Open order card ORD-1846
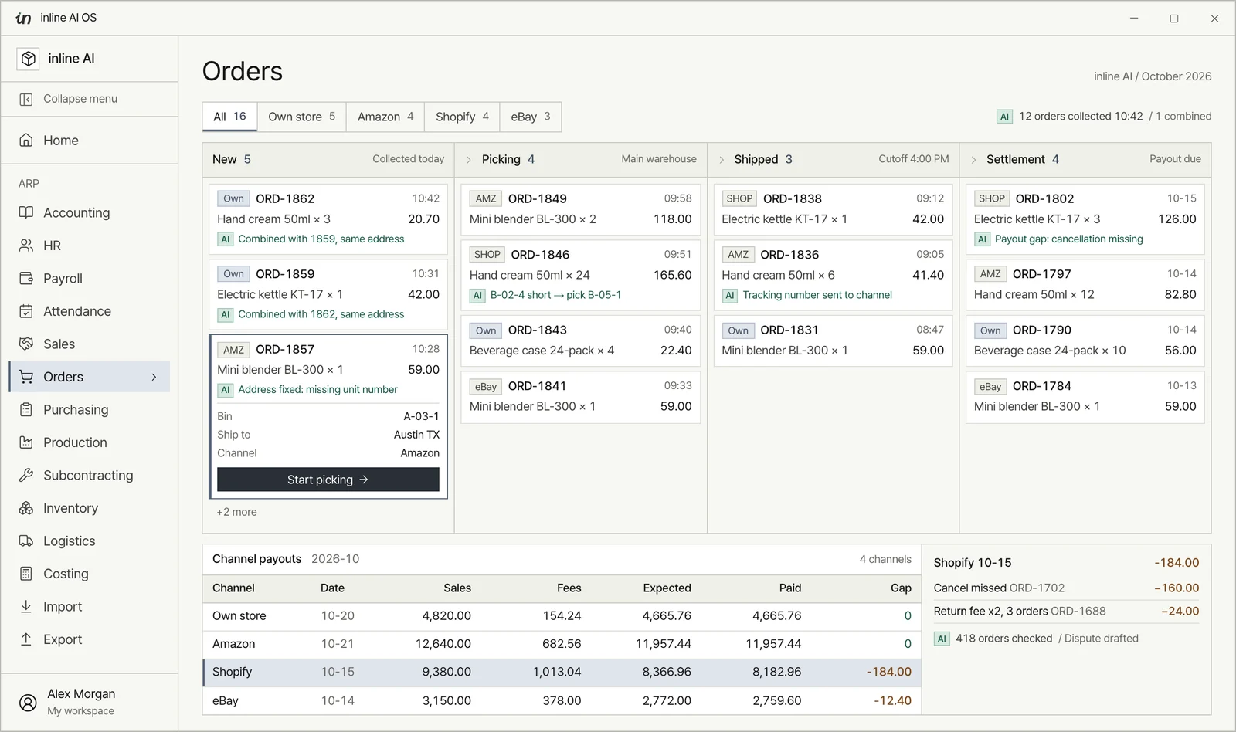Viewport: 1236px width, 732px height. coord(581,275)
